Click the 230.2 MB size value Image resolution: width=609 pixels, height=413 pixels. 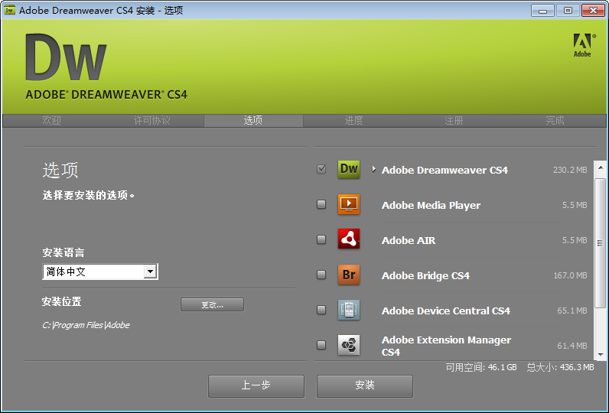(x=570, y=170)
